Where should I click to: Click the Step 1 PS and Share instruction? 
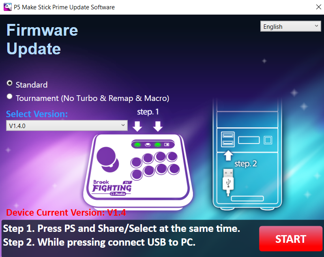click(x=122, y=229)
